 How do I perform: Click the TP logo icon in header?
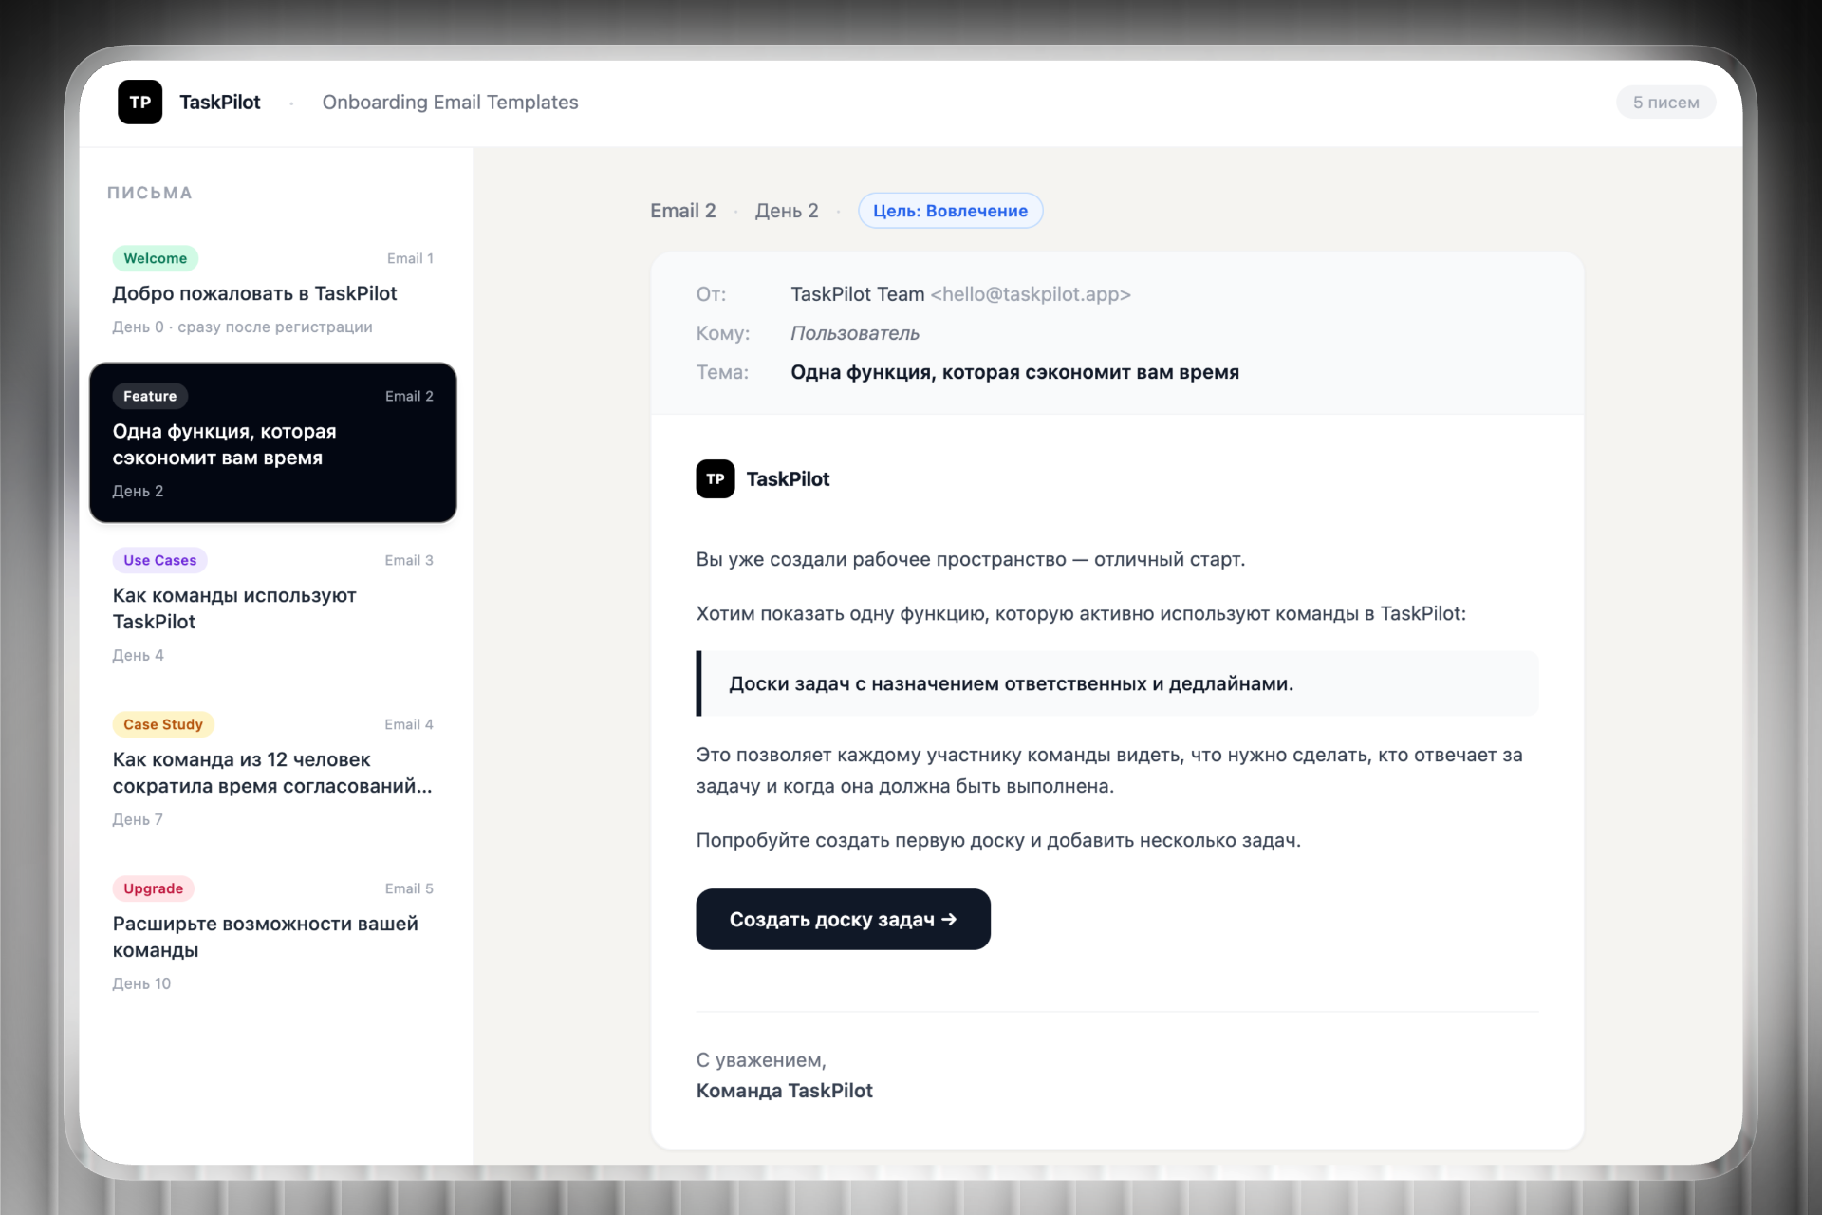[139, 103]
